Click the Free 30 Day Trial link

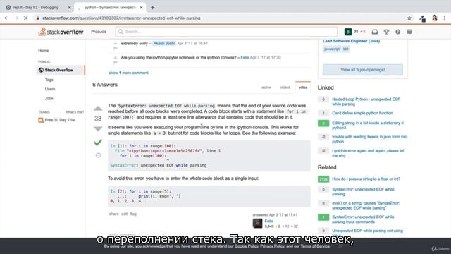pyautogui.click(x=59, y=120)
